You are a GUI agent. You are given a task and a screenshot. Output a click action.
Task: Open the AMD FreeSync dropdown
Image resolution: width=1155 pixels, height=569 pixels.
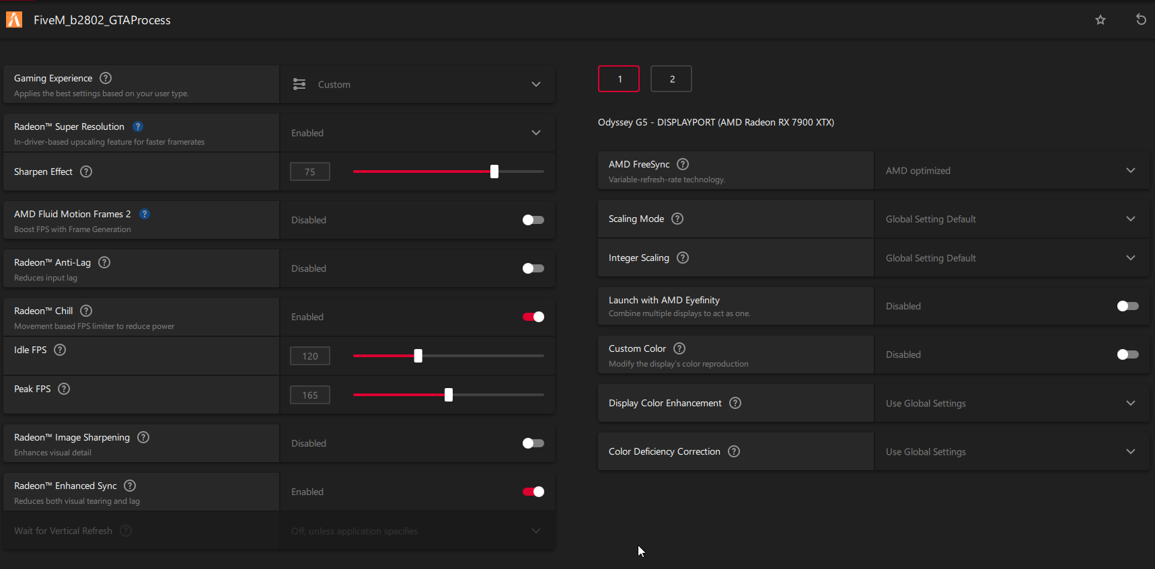[x=1011, y=171]
